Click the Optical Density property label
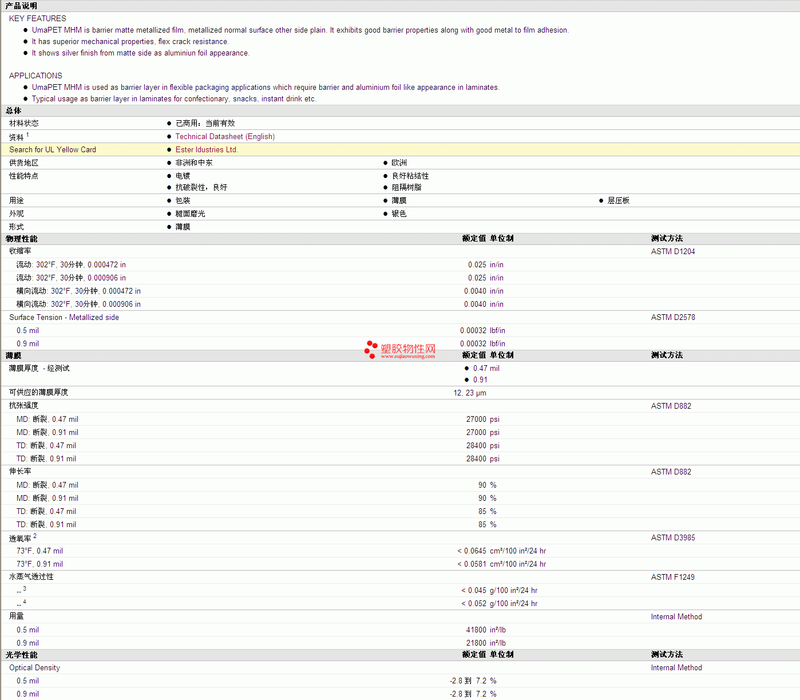This screenshot has width=800, height=700. click(x=34, y=668)
